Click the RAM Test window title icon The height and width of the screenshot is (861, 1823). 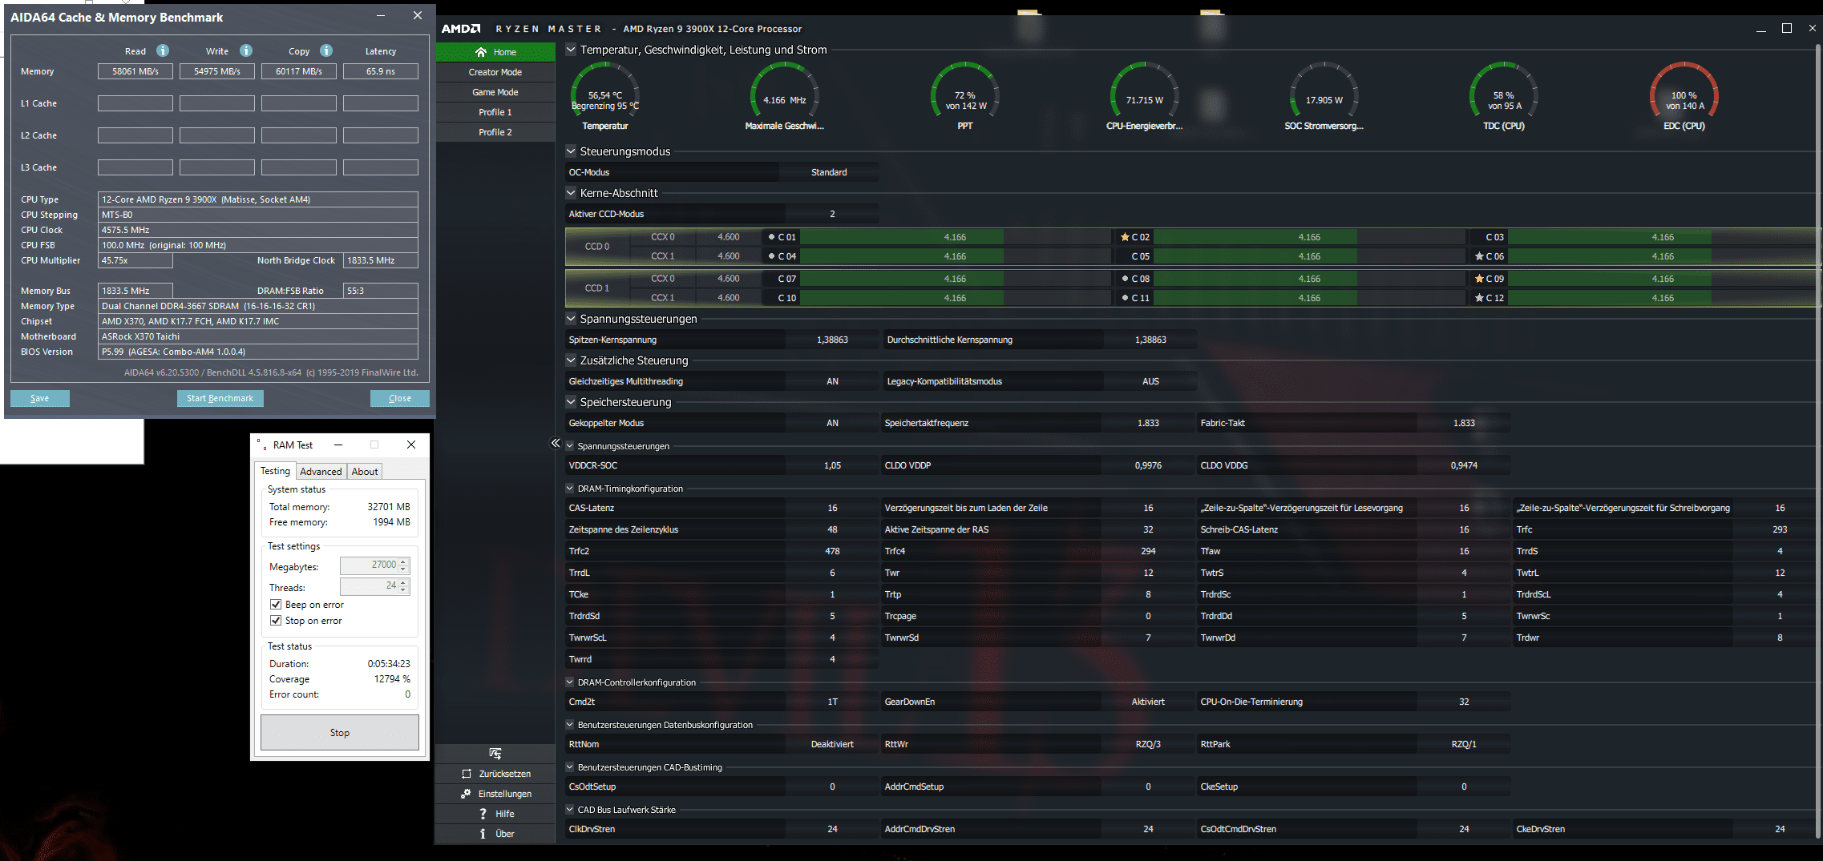[261, 445]
